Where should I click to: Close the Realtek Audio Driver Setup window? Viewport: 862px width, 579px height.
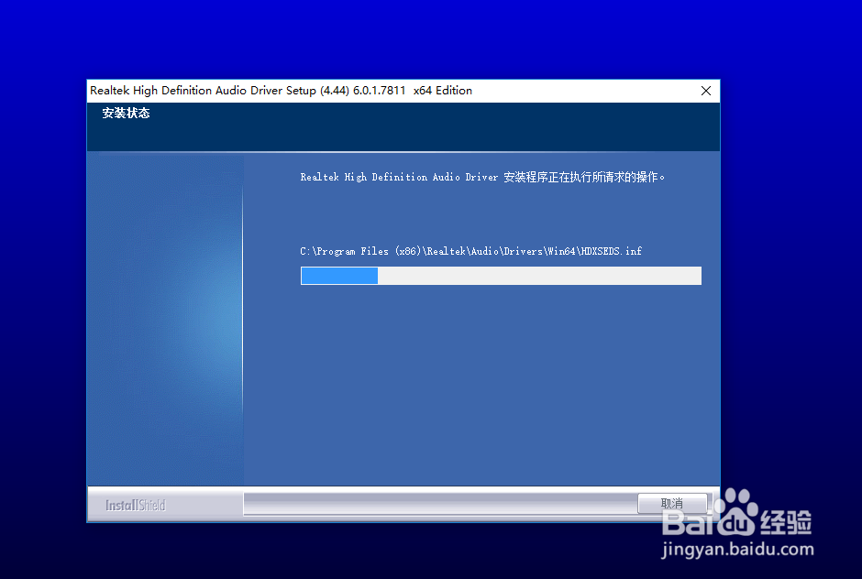706,91
